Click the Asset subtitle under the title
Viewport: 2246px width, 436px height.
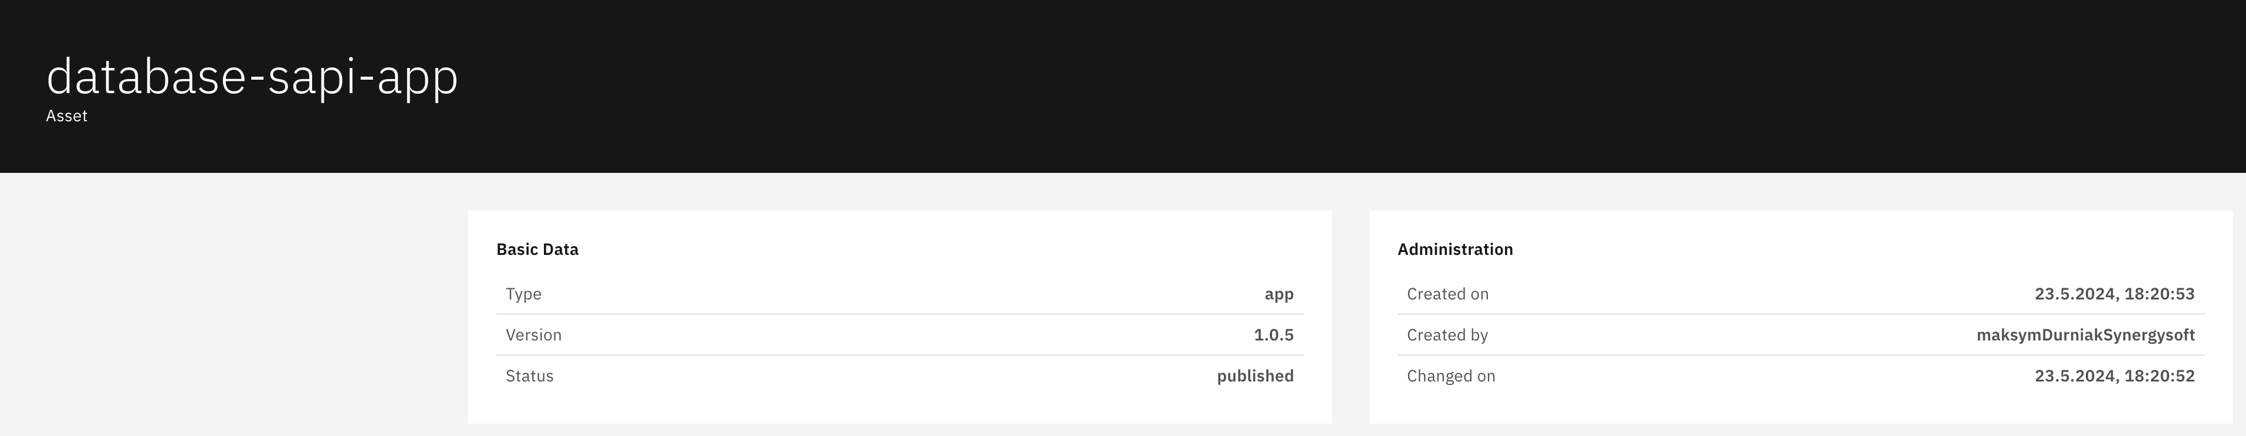66,117
